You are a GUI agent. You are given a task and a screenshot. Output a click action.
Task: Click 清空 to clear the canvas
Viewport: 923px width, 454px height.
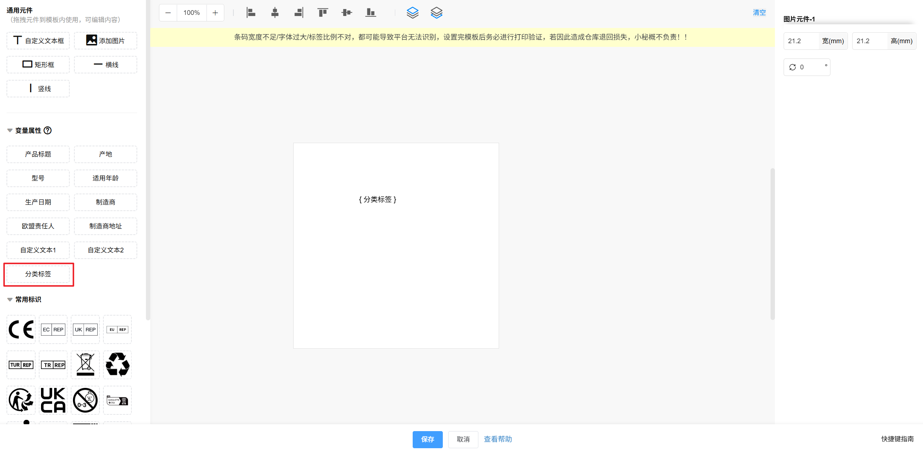pos(759,13)
